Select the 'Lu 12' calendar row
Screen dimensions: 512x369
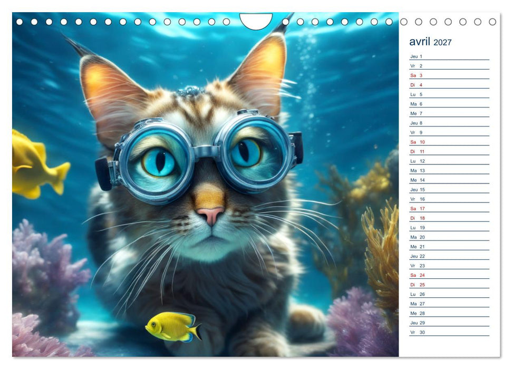click(x=449, y=161)
